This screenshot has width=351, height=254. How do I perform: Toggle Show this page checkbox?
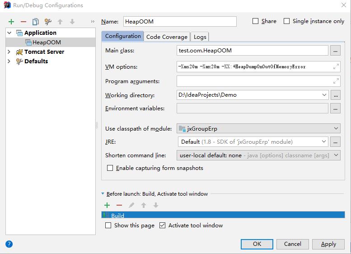pyautogui.click(x=108, y=226)
